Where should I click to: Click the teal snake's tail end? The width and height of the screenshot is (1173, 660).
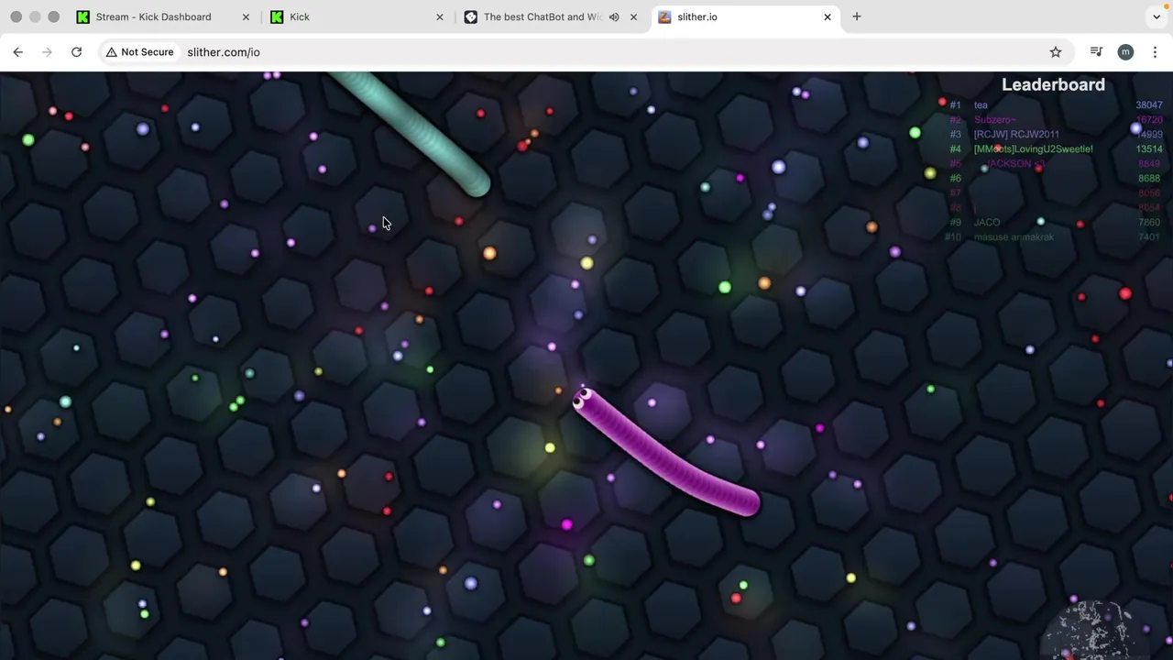pyautogui.click(x=477, y=184)
